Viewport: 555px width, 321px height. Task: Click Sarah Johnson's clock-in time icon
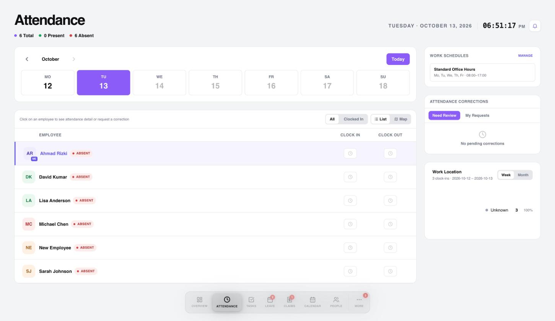click(x=350, y=271)
